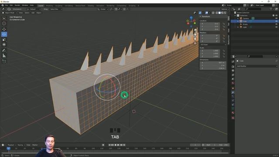Open the viewport Select menu

point(27,13)
